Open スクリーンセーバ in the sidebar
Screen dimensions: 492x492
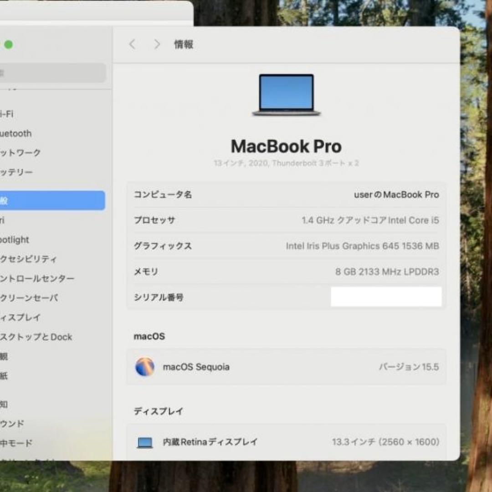[x=29, y=298]
